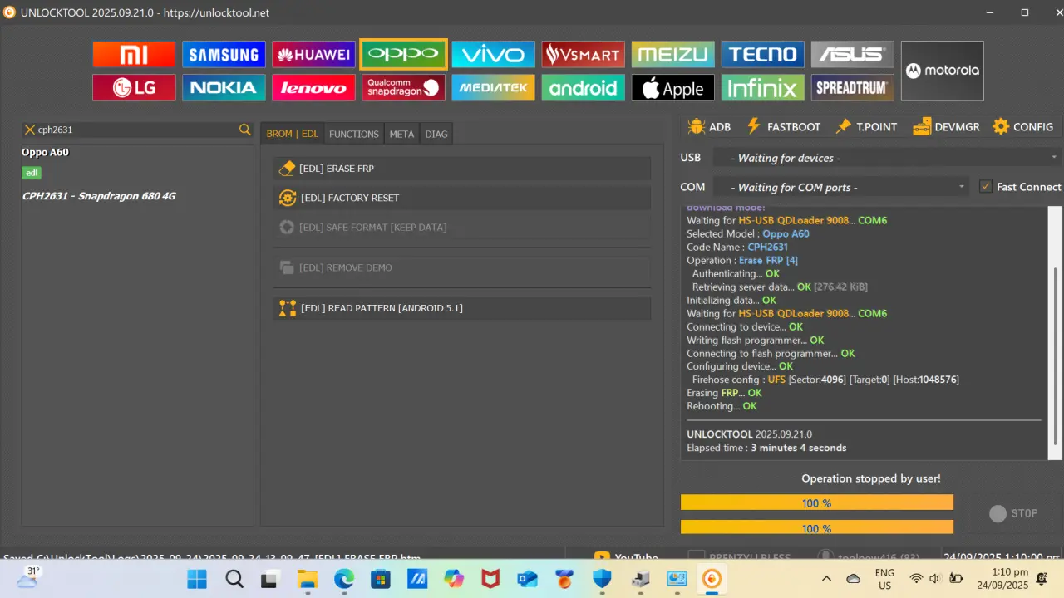Switch to the FUNCTIONS tab
Image resolution: width=1064 pixels, height=598 pixels.
353,134
